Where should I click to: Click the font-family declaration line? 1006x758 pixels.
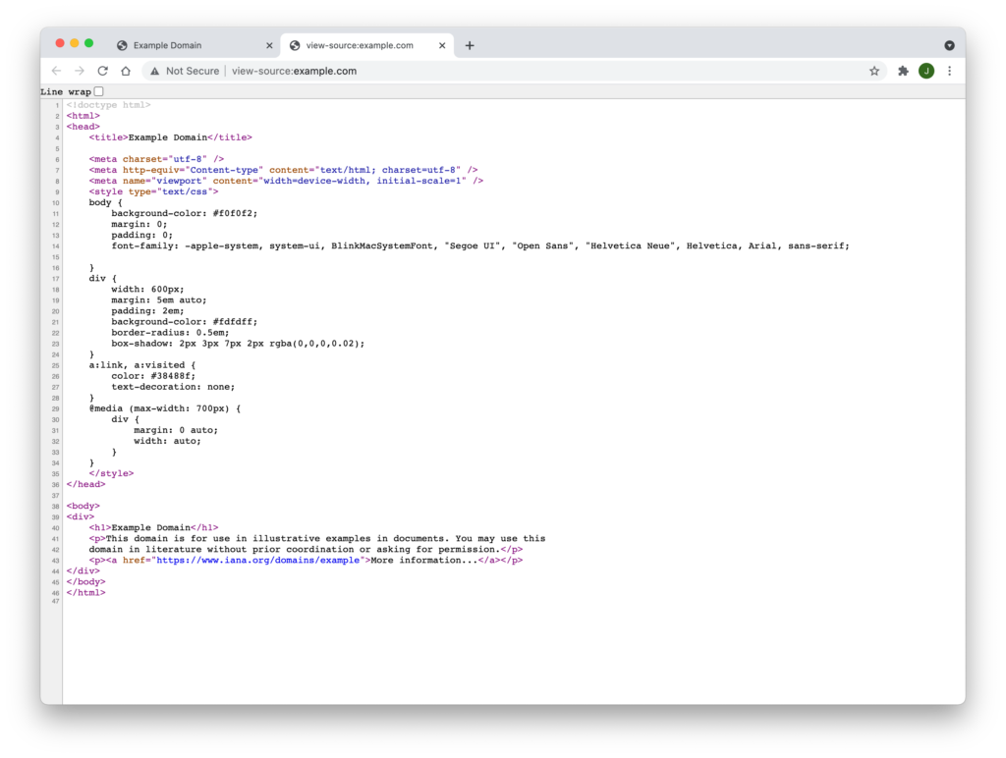479,245
